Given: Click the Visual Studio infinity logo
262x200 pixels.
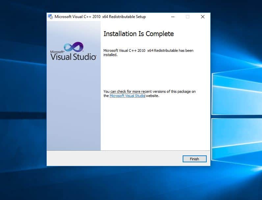Looking at the screenshot, I should coord(74,47).
